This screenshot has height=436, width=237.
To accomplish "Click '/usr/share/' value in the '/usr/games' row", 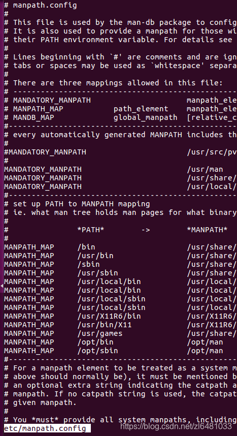I will pos(212,333).
